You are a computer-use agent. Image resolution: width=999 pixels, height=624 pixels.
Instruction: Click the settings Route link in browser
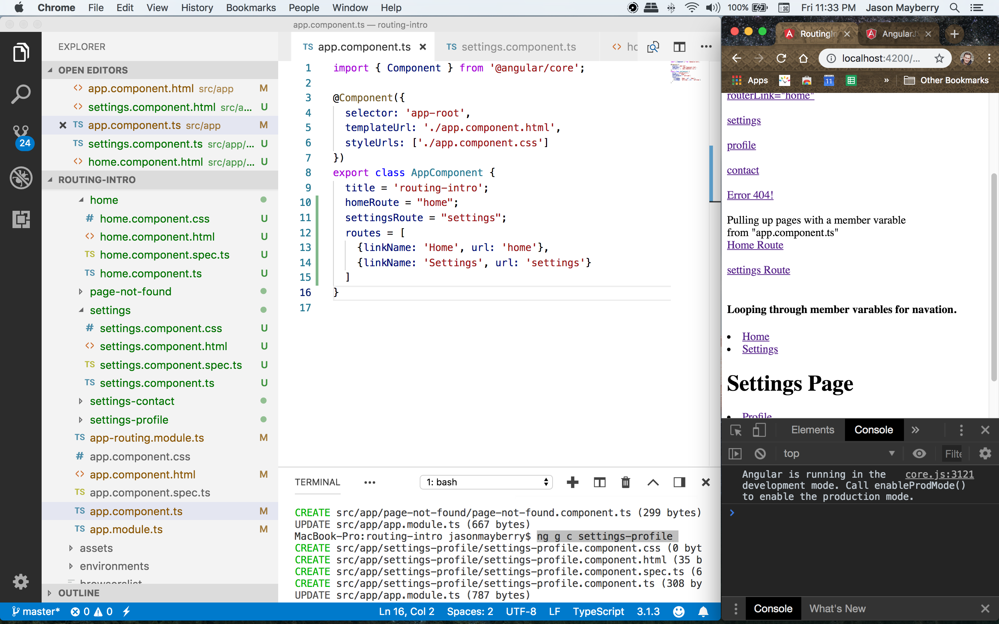(757, 270)
